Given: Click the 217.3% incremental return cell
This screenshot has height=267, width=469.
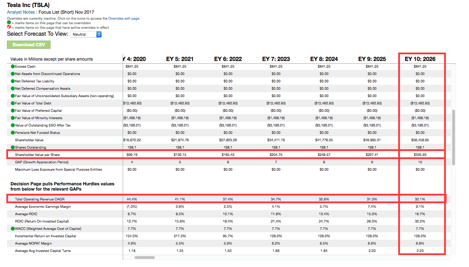Looking at the screenshot, I should 180,236.
